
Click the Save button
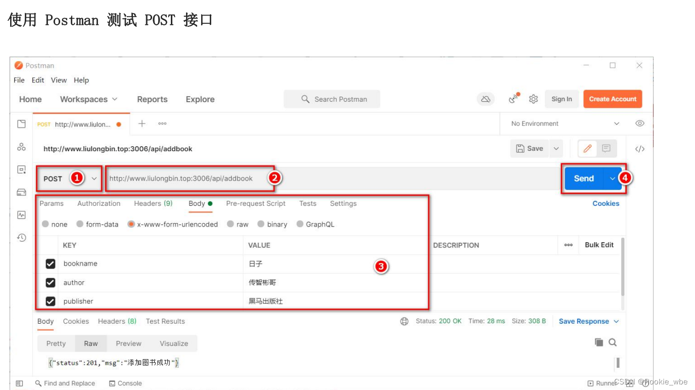530,149
